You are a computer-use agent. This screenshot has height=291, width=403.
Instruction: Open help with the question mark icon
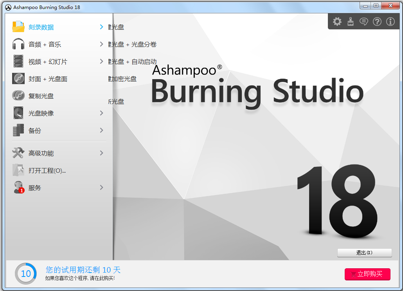tap(377, 22)
